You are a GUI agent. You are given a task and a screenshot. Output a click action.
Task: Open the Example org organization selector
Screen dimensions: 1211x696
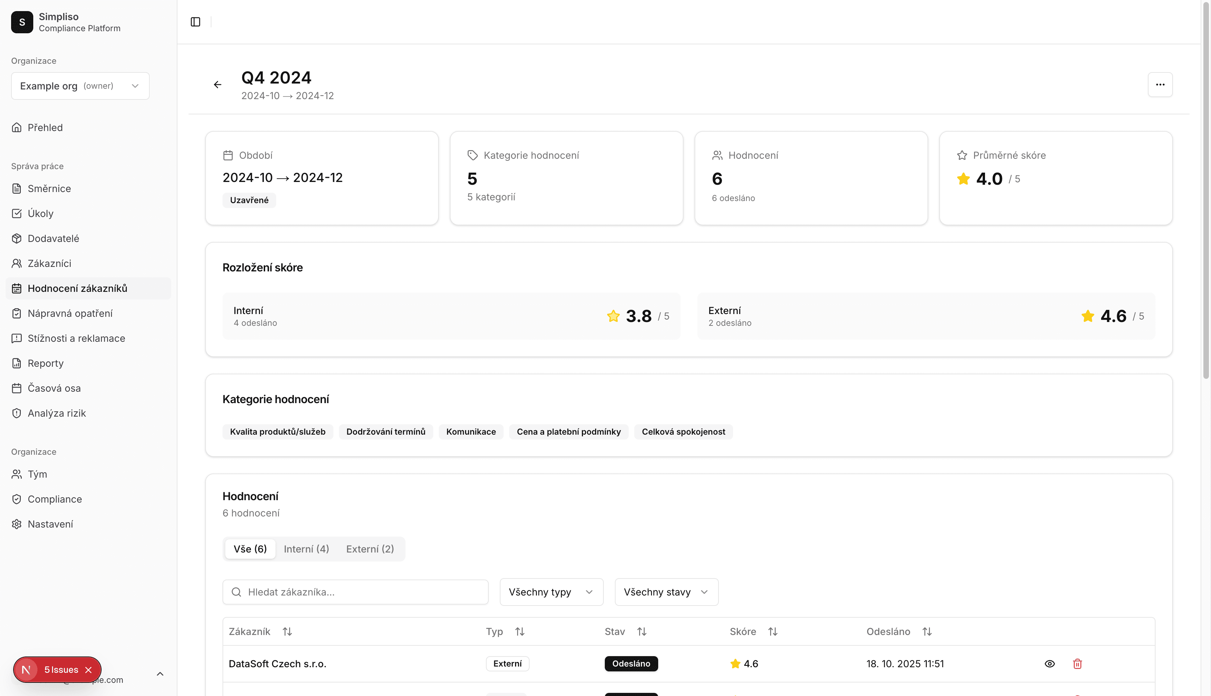80,86
